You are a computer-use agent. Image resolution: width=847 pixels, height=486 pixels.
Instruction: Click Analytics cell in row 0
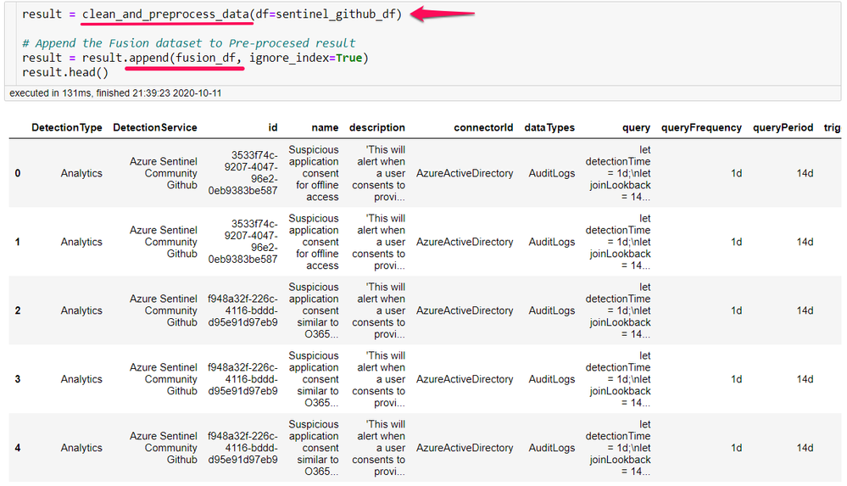[81, 174]
